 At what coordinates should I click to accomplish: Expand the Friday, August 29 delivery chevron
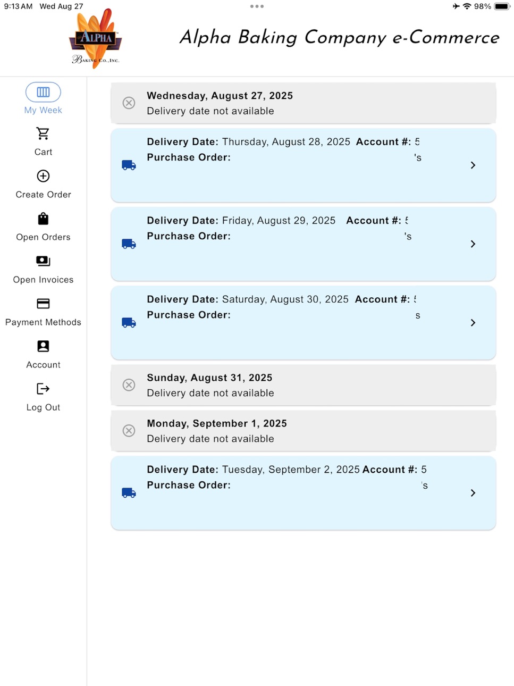[473, 244]
